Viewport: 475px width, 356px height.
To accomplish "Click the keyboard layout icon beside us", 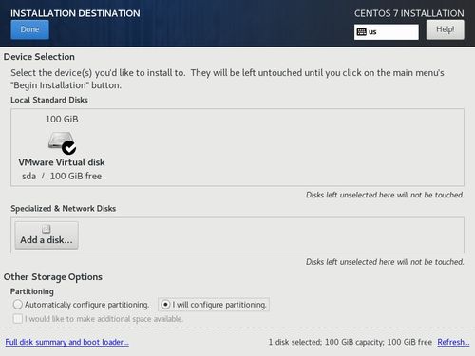I will (x=361, y=32).
